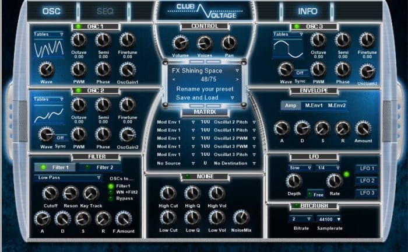
Task: Select Filter 2 tab
Action: (x=100, y=167)
